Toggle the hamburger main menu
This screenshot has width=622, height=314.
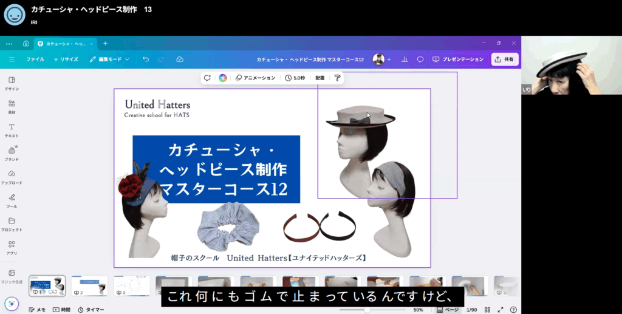pyautogui.click(x=12, y=60)
